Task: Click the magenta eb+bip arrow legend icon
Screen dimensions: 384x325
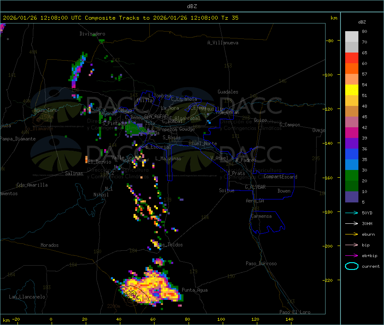Action: (352, 255)
